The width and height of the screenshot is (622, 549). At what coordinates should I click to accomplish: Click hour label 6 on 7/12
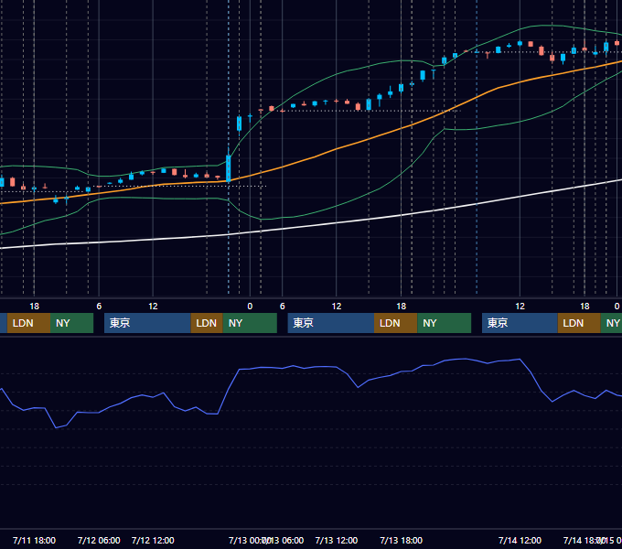click(99, 307)
